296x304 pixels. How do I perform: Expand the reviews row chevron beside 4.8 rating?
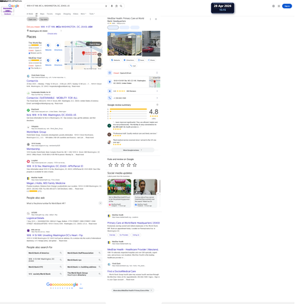[157, 91]
